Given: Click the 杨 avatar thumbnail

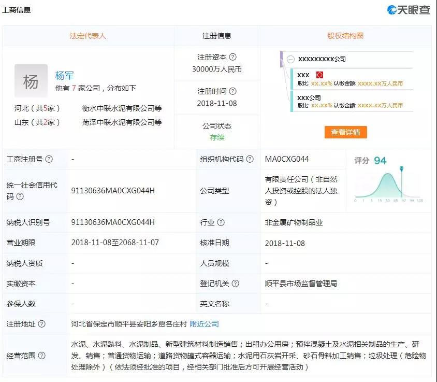Looking at the screenshot, I should pyautogui.click(x=31, y=81).
